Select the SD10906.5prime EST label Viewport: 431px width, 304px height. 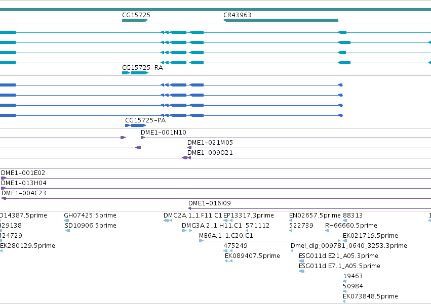(x=91, y=226)
